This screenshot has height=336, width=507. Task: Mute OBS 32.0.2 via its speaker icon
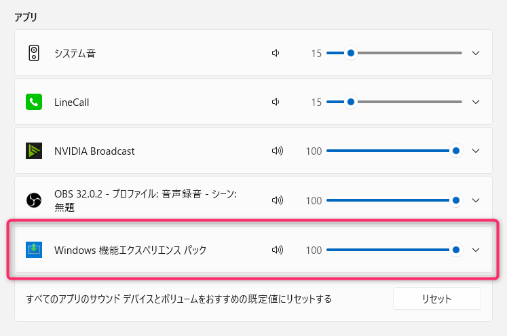(x=277, y=200)
